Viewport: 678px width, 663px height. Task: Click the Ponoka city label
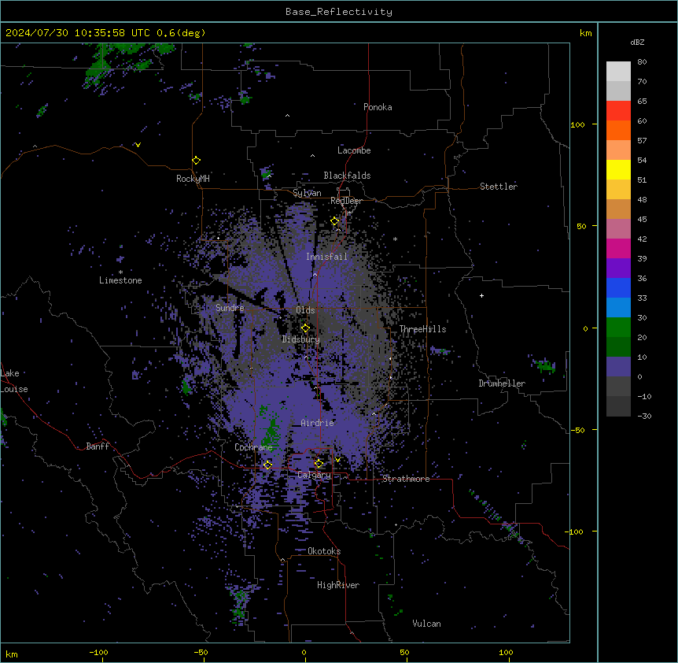[x=378, y=107]
